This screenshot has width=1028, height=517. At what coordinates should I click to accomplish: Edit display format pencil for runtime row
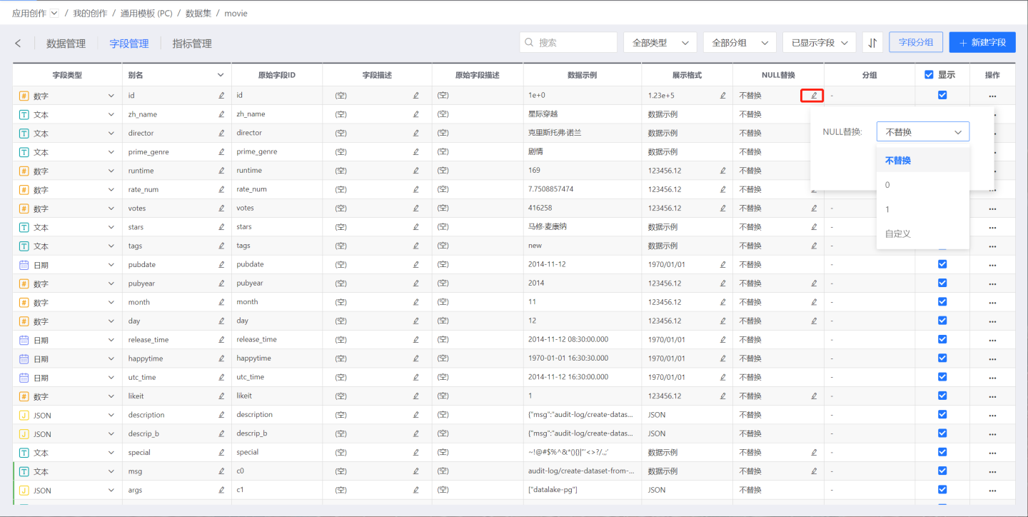point(722,171)
